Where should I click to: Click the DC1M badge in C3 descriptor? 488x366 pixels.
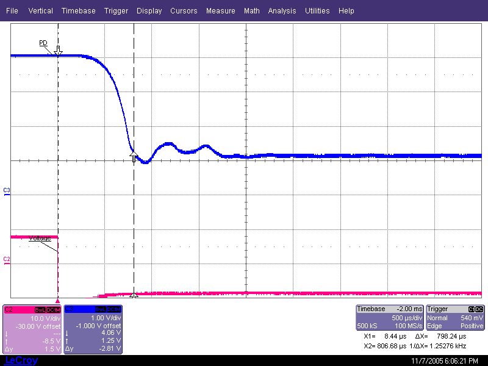(113, 309)
